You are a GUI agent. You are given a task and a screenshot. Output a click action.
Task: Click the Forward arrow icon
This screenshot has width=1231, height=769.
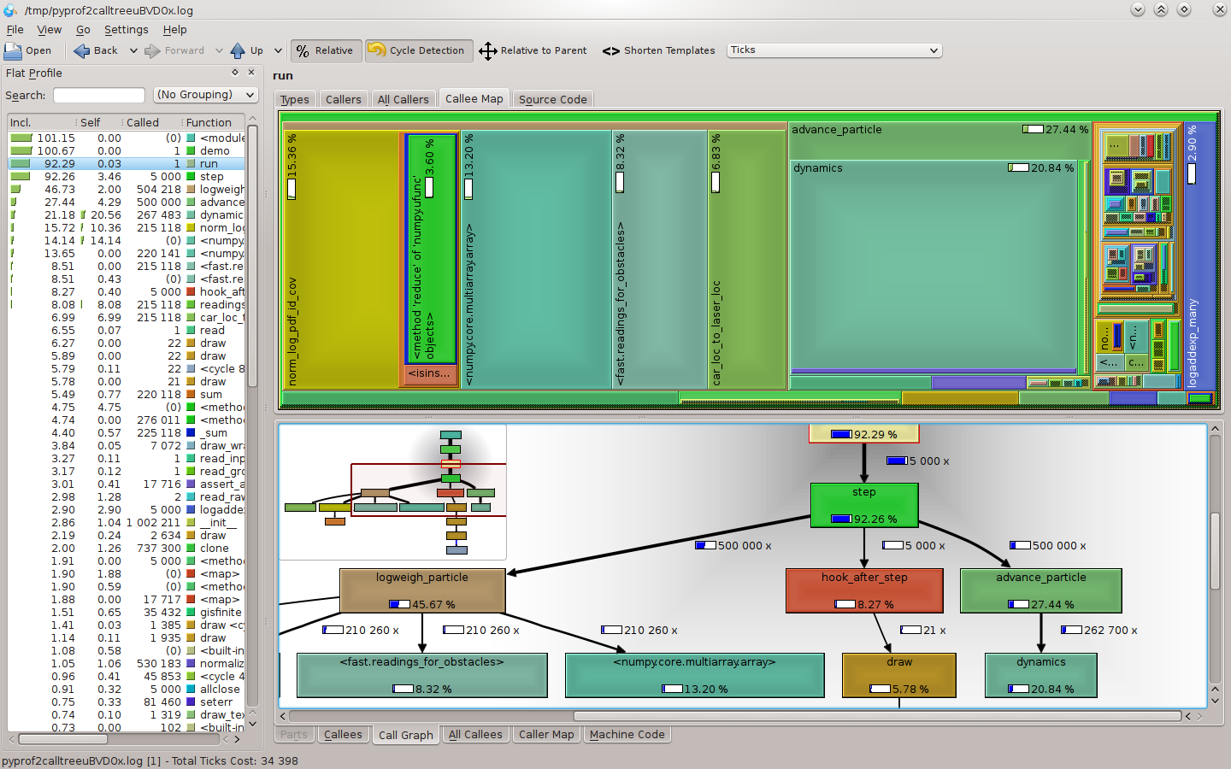[x=153, y=50]
